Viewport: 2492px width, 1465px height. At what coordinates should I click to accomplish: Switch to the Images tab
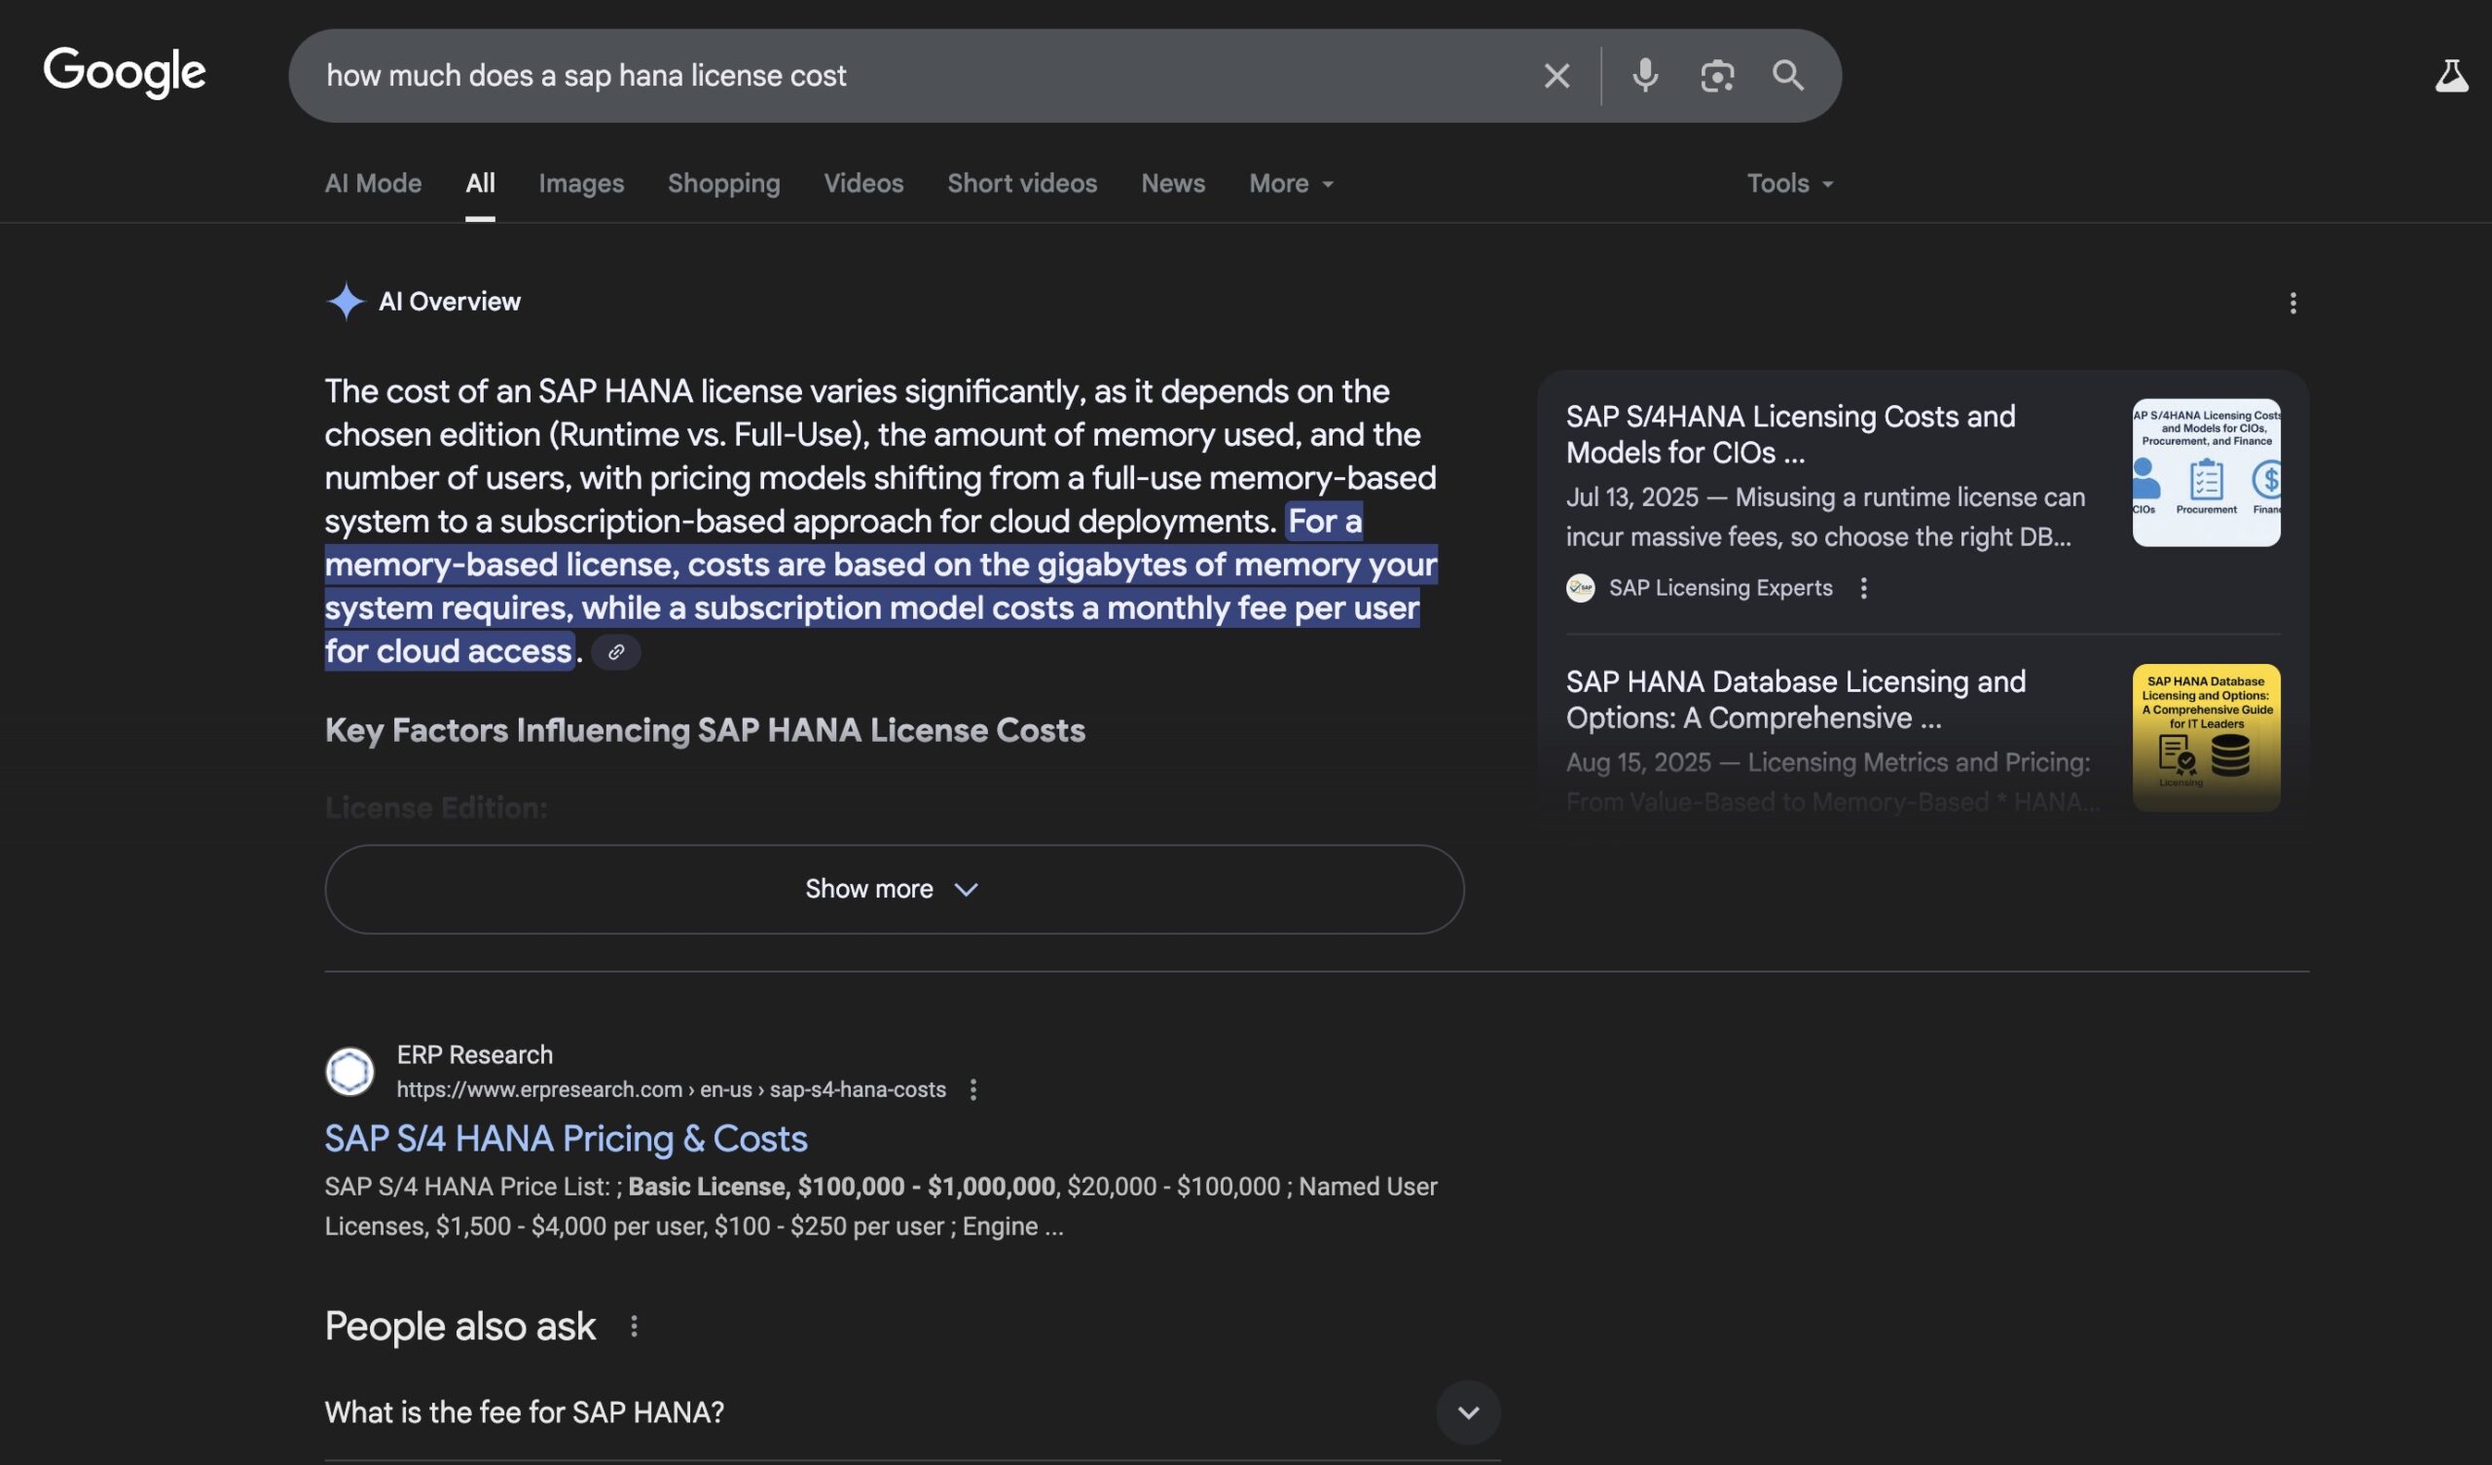[580, 184]
